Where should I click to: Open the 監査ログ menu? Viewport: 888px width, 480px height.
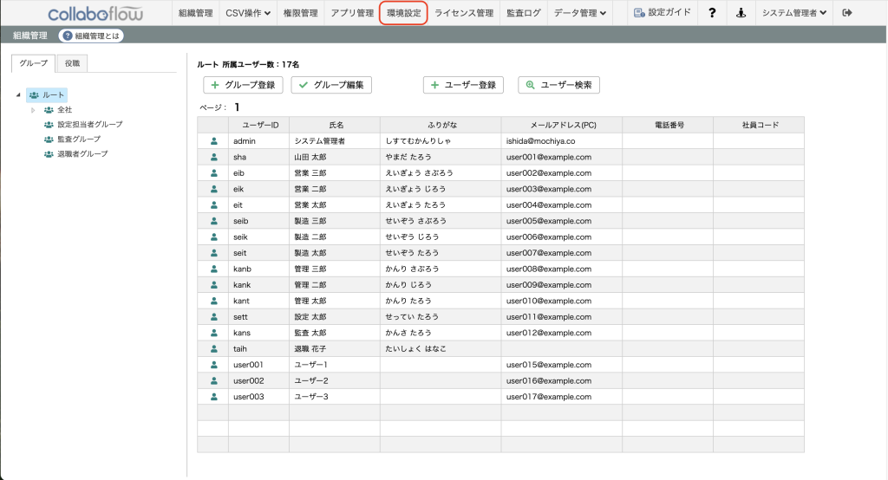tap(523, 13)
